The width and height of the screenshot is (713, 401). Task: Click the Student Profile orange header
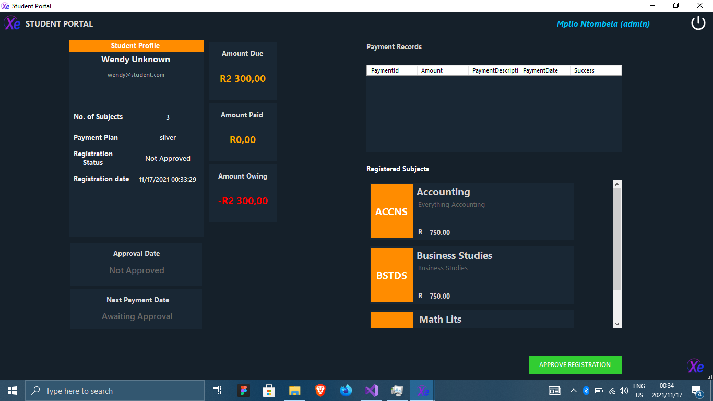coord(136,46)
